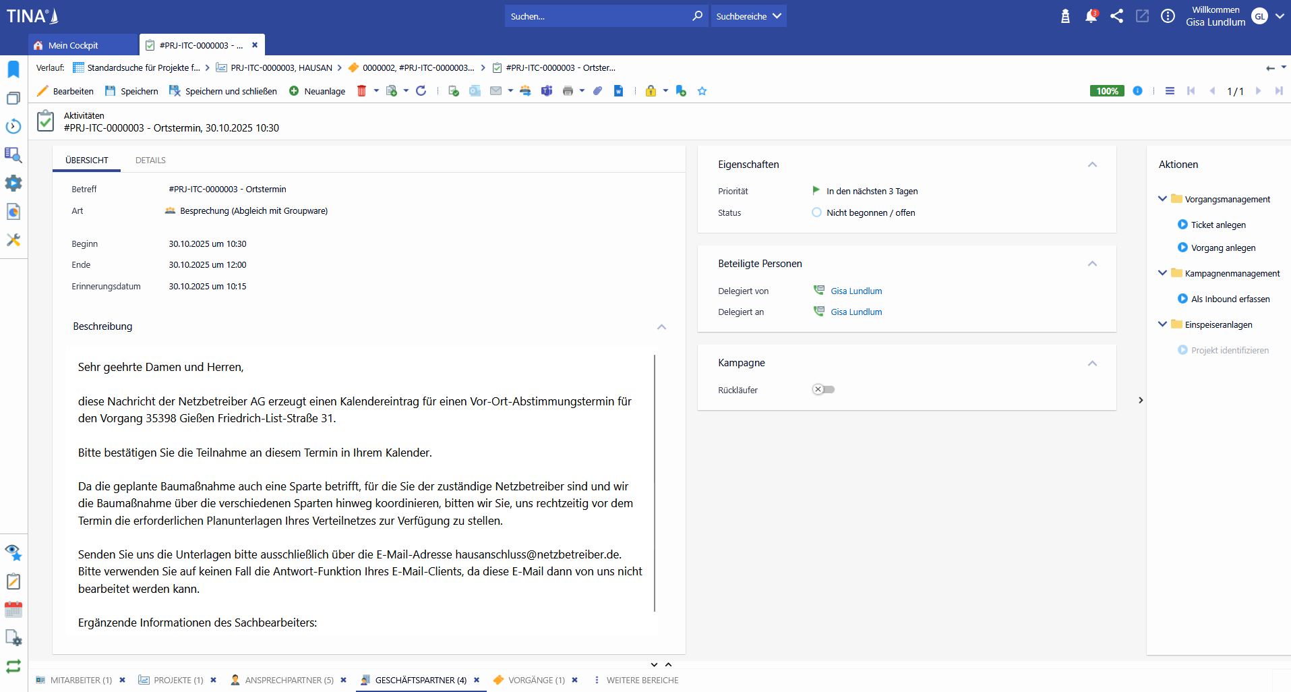Click the 100% zoom indicator

[1106, 91]
